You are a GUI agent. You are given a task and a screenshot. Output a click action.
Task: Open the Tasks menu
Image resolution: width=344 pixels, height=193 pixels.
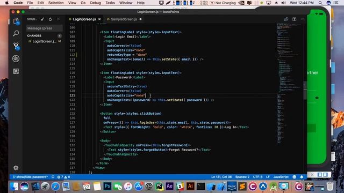[110, 3]
